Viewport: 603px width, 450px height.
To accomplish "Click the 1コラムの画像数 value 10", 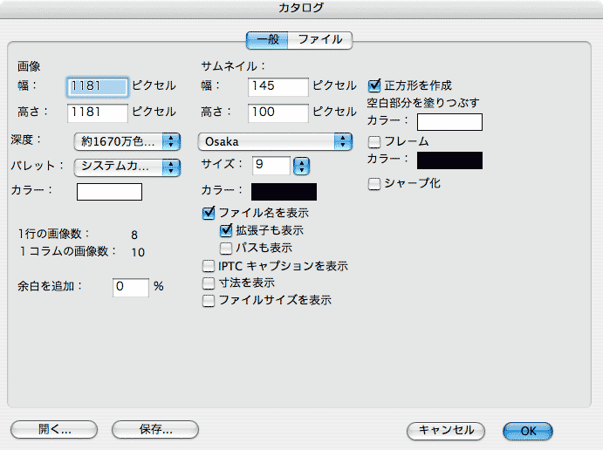I will coord(138,253).
